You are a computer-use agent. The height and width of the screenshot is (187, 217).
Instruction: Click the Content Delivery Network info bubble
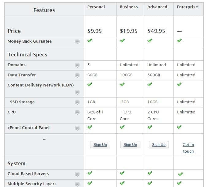point(77,92)
